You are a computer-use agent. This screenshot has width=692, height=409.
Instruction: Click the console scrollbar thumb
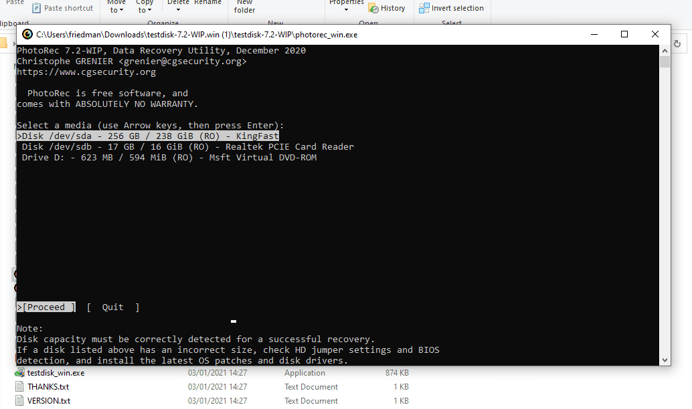pyautogui.click(x=665, y=61)
